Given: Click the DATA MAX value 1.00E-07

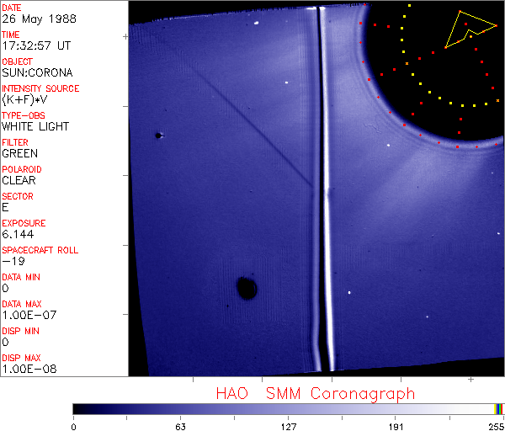Looking at the screenshot, I should coord(29,315).
